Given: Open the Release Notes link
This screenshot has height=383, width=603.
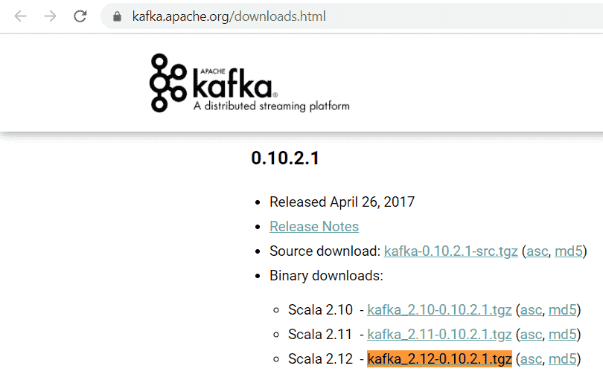Looking at the screenshot, I should (314, 227).
